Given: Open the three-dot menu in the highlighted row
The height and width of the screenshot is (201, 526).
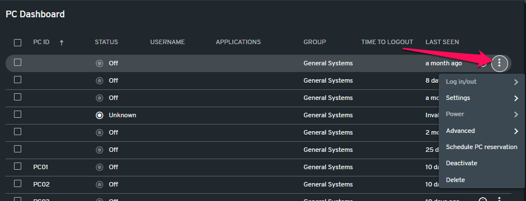Looking at the screenshot, I should 500,63.
